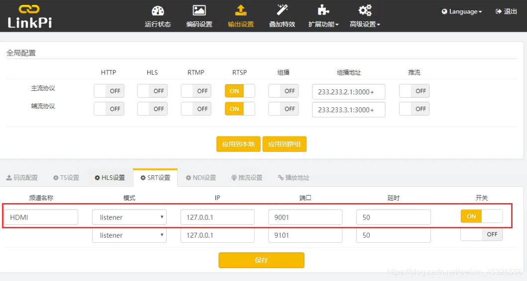Image resolution: width=527 pixels, height=281 pixels.
Task: Open 输出设置 upload icon
Action: tap(241, 10)
